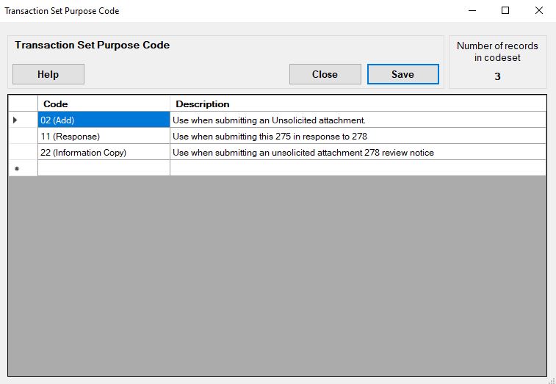Screen dimensions: 556x384
Task: Click the empty Description cell in new row
Action: coord(358,168)
